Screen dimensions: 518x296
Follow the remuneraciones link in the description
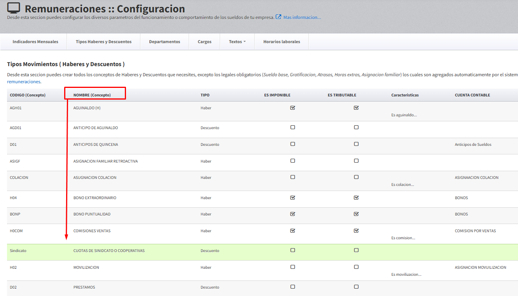[24, 82]
